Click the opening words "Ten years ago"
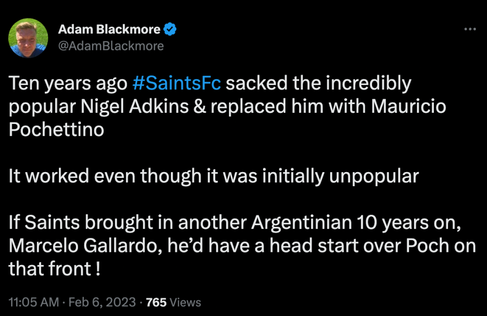 click(x=68, y=84)
